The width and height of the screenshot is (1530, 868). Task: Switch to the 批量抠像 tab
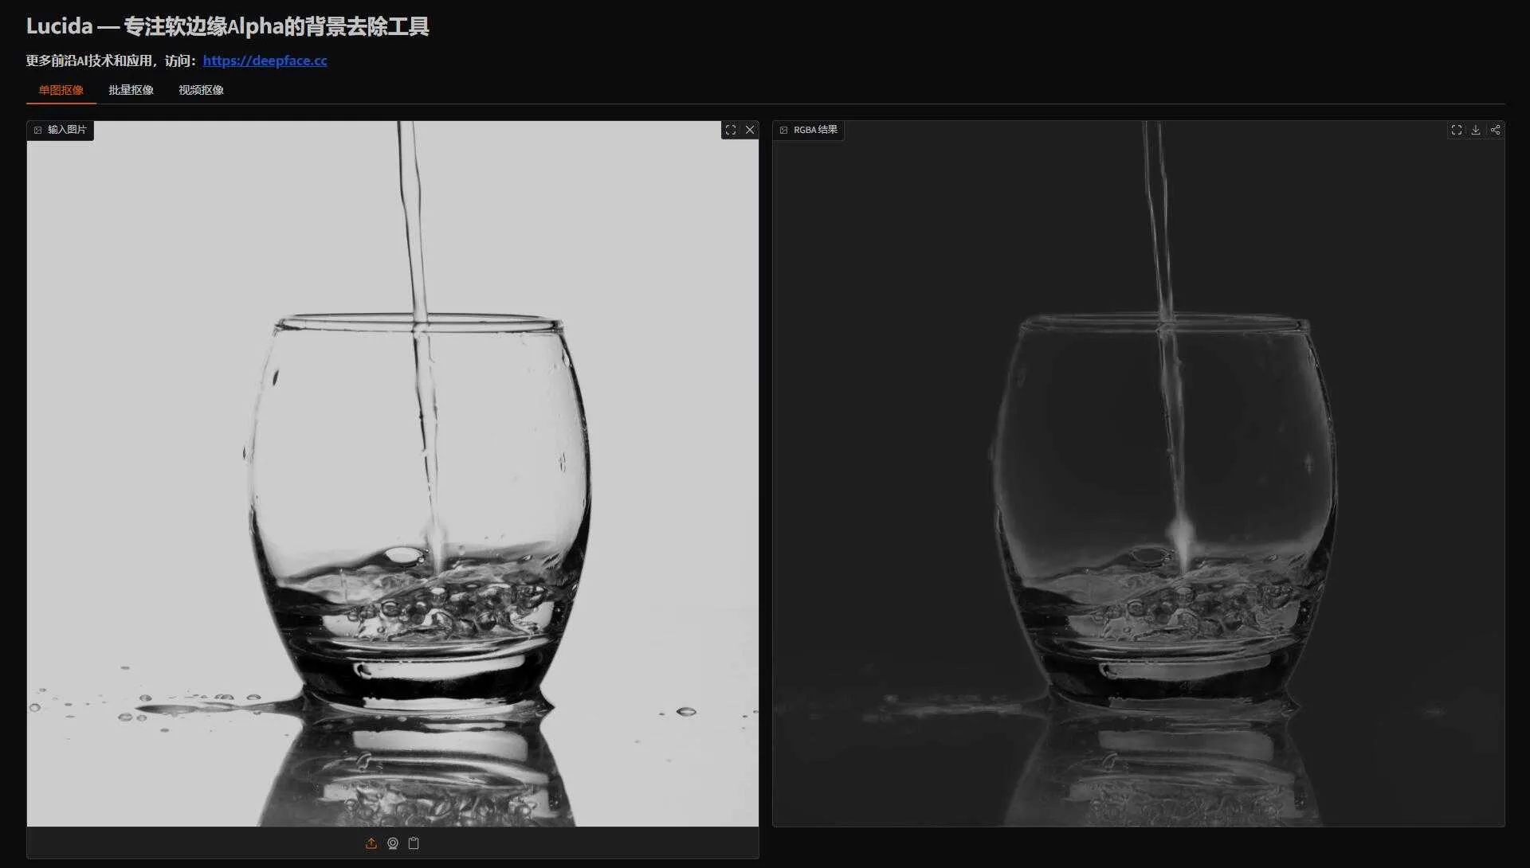tap(131, 90)
